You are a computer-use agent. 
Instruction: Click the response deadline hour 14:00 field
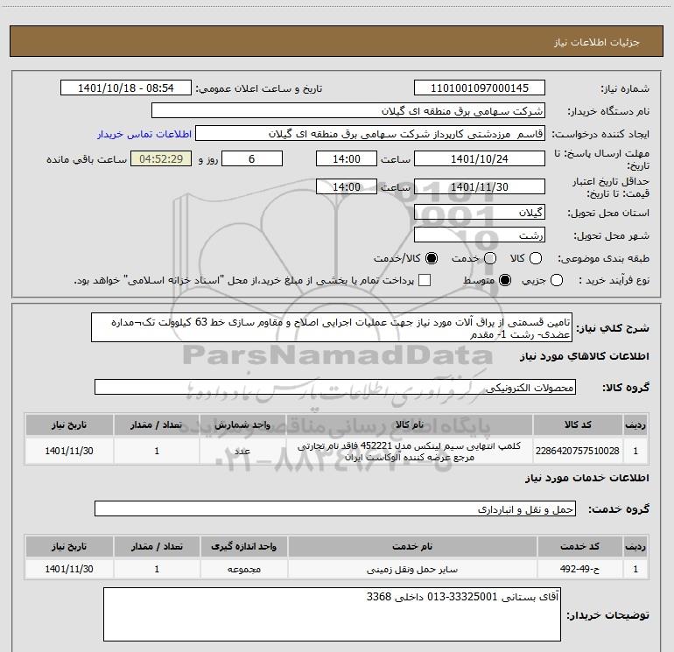(347, 158)
